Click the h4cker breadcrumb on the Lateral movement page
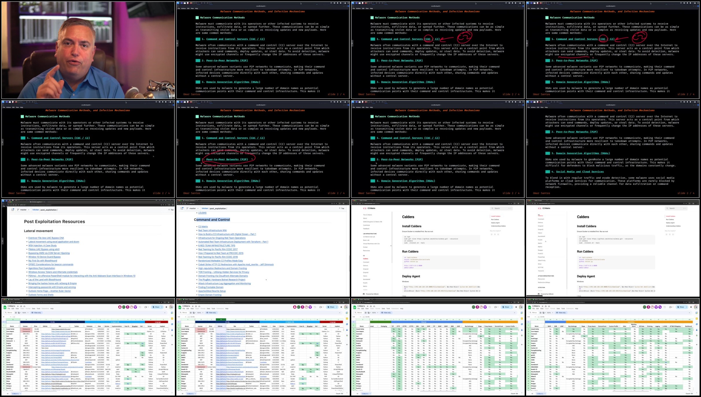The image size is (701, 397). (36, 210)
